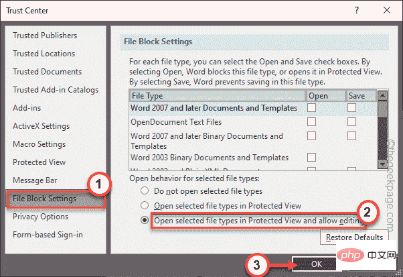The width and height of the screenshot is (403, 277).
Task: Open the Add-ins section
Action: pyautogui.click(x=27, y=108)
